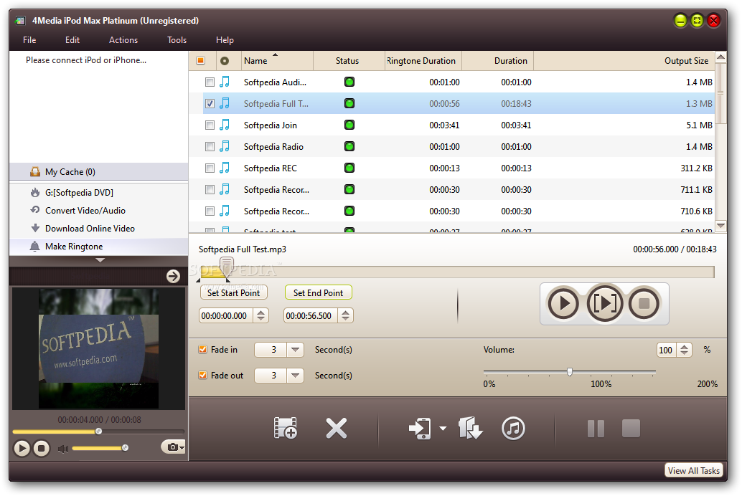Check the Softpedia Radio row checkbox

point(210,146)
